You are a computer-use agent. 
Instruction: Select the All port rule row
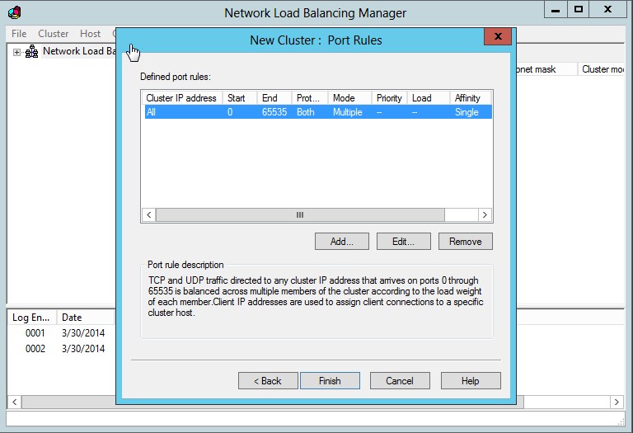pos(316,112)
